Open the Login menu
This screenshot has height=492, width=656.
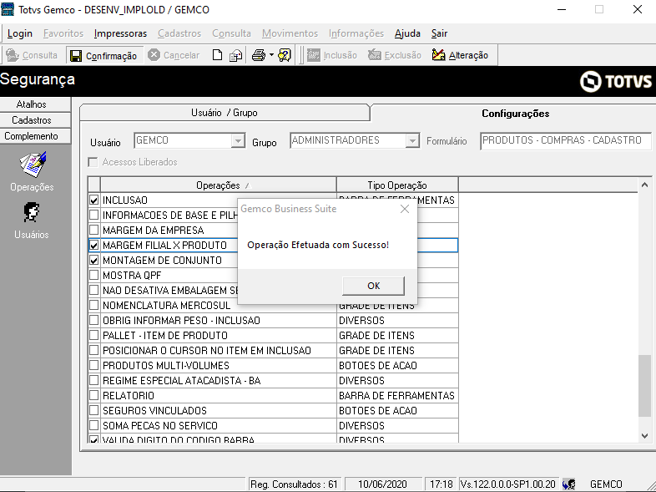click(20, 33)
